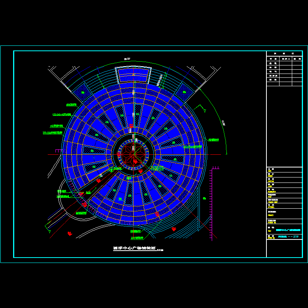Click the blue planter block at upper left

(82, 92)
